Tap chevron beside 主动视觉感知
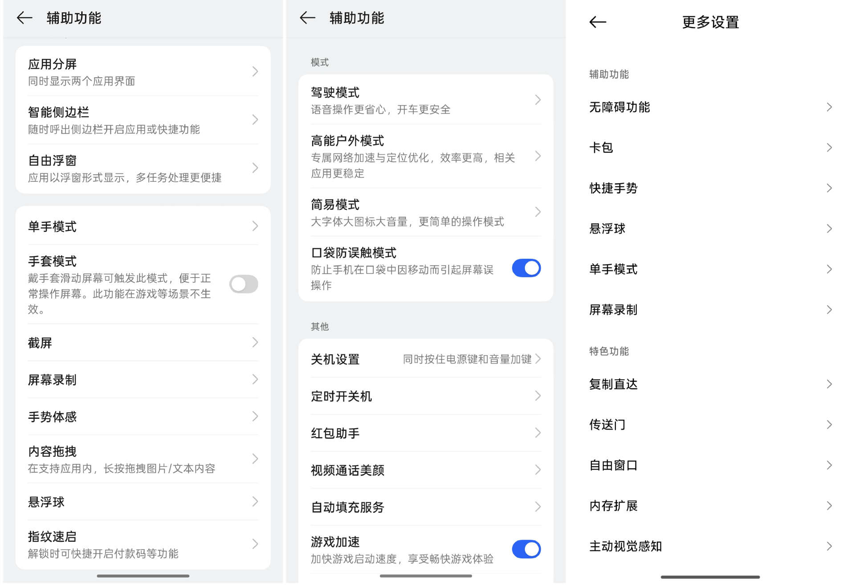855x586 pixels. [829, 546]
